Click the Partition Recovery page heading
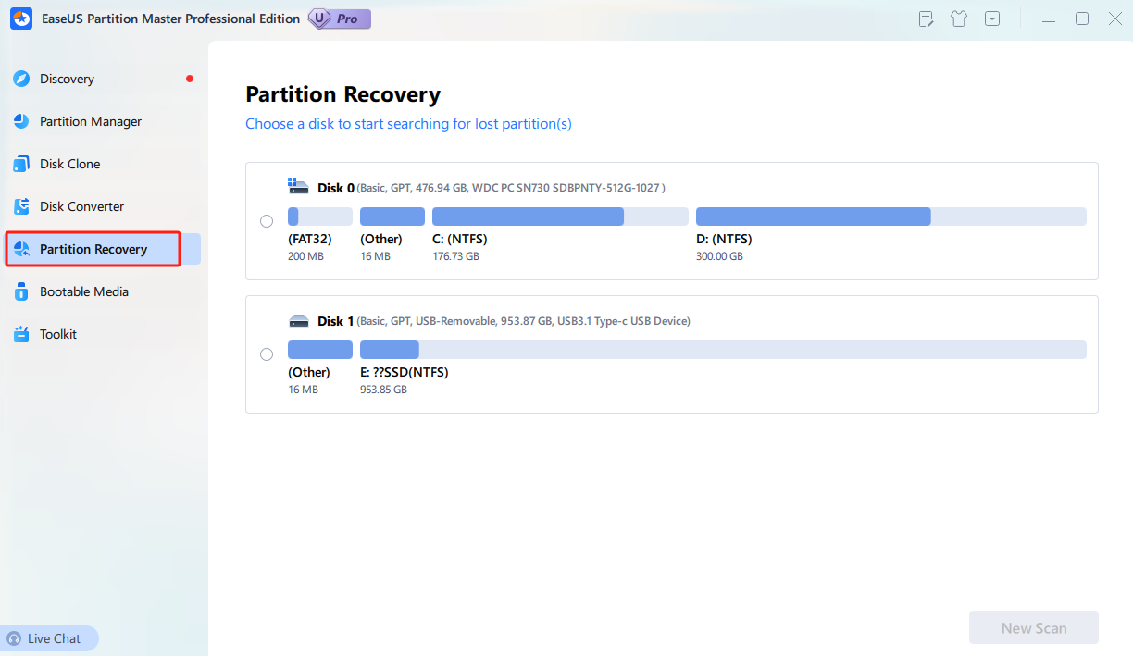1133x656 pixels. click(x=342, y=94)
